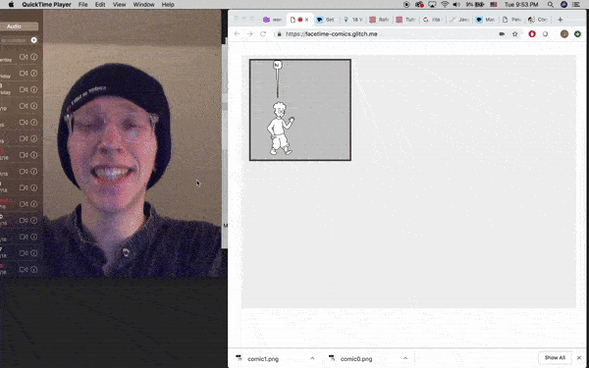Screen dimensions: 589x368
Task: Open the Window menu
Action: (144, 5)
